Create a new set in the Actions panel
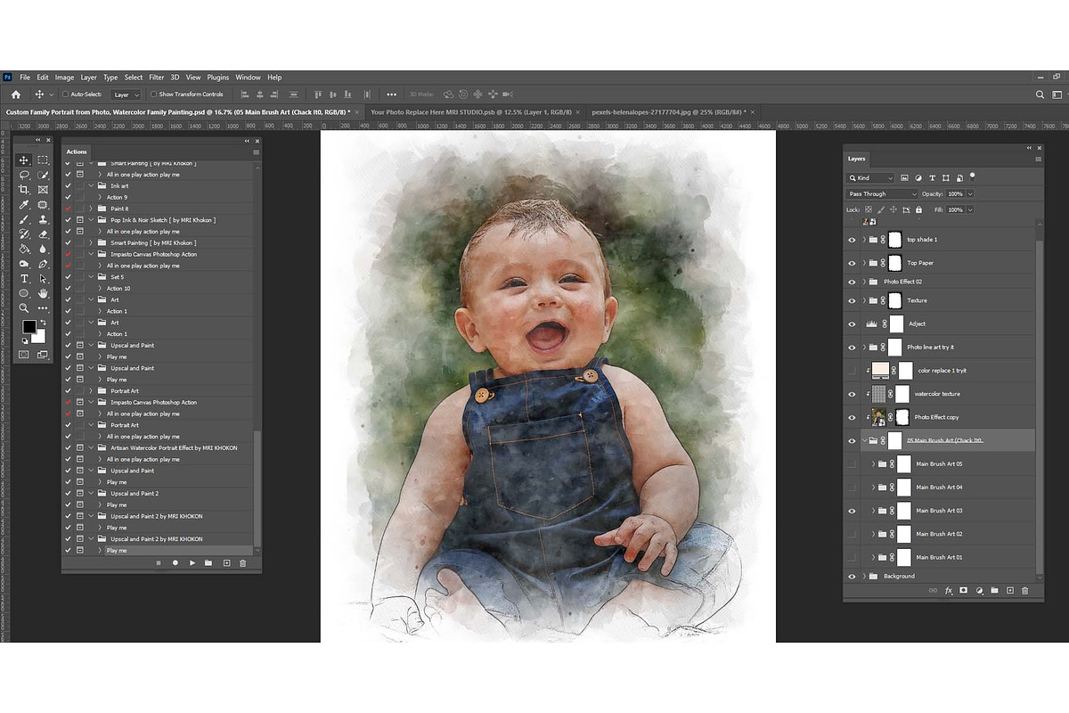Image resolution: width=1069 pixels, height=713 pixels. tap(208, 562)
